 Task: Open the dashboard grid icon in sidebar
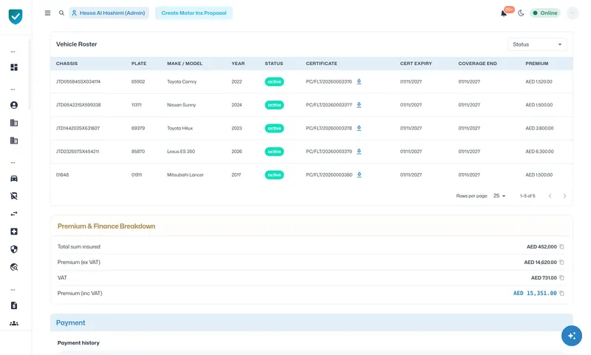pos(14,67)
